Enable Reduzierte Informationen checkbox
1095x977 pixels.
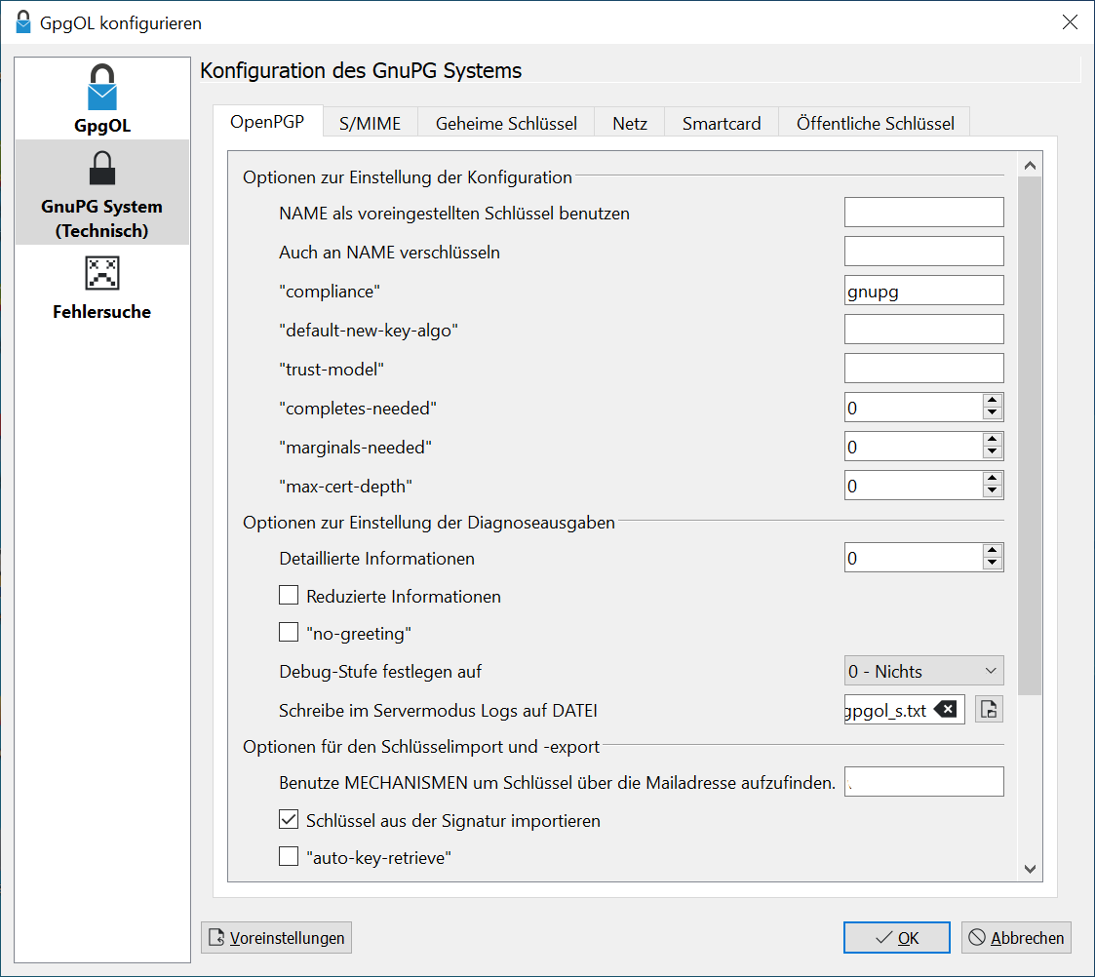coord(289,596)
